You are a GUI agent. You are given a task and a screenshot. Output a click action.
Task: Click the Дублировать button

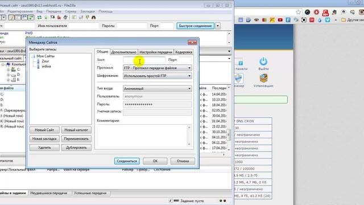tap(76, 147)
